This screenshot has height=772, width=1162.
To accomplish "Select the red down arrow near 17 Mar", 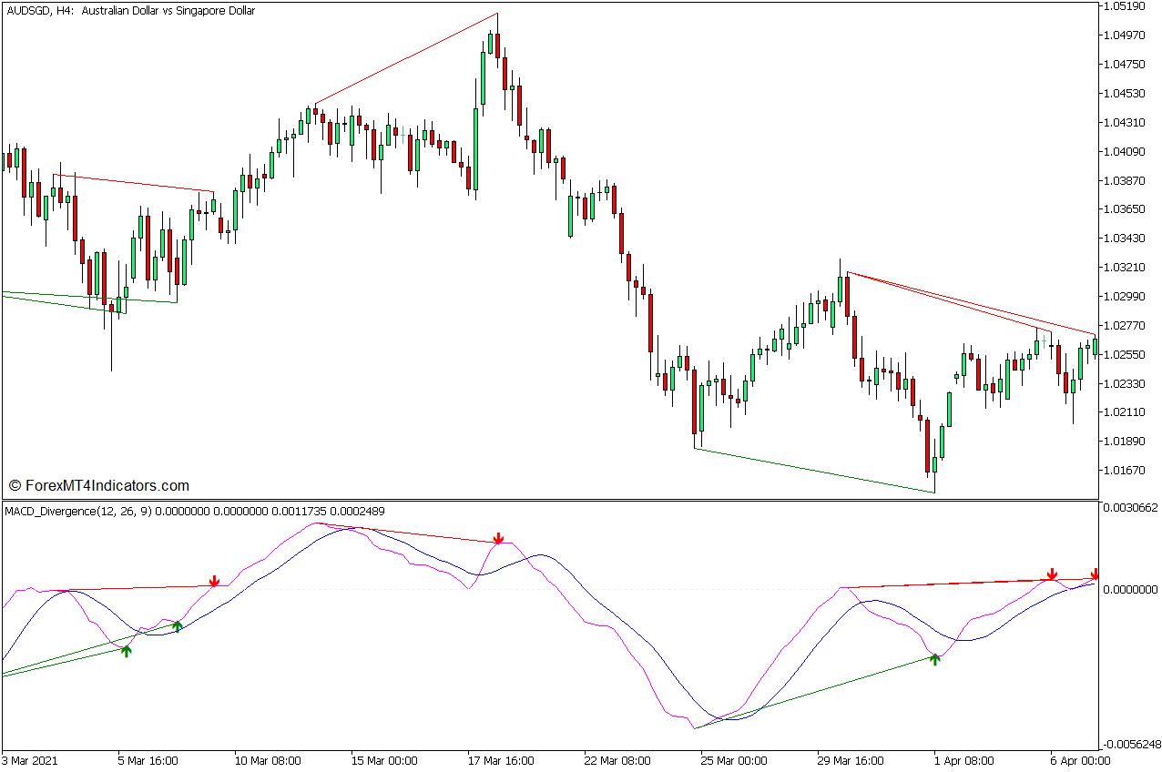I will pyautogui.click(x=498, y=540).
